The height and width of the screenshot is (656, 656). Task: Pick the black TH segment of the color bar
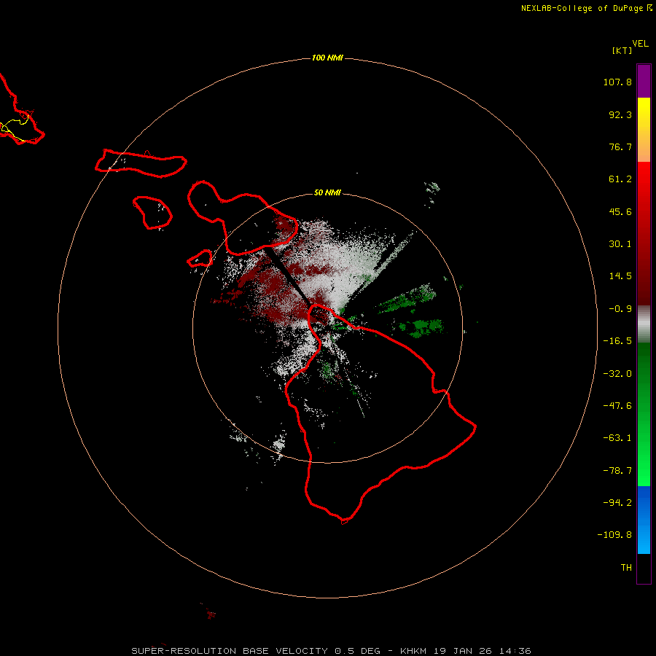[x=644, y=568]
